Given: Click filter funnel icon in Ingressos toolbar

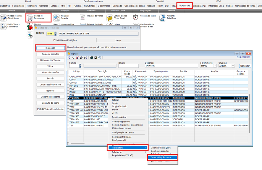Looking at the screenshot, I should [x=73, y=58].
